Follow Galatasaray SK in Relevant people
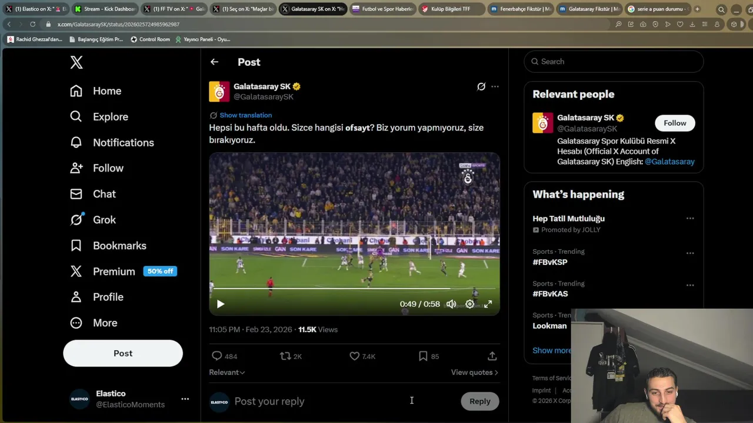This screenshot has width=753, height=423. point(675,123)
